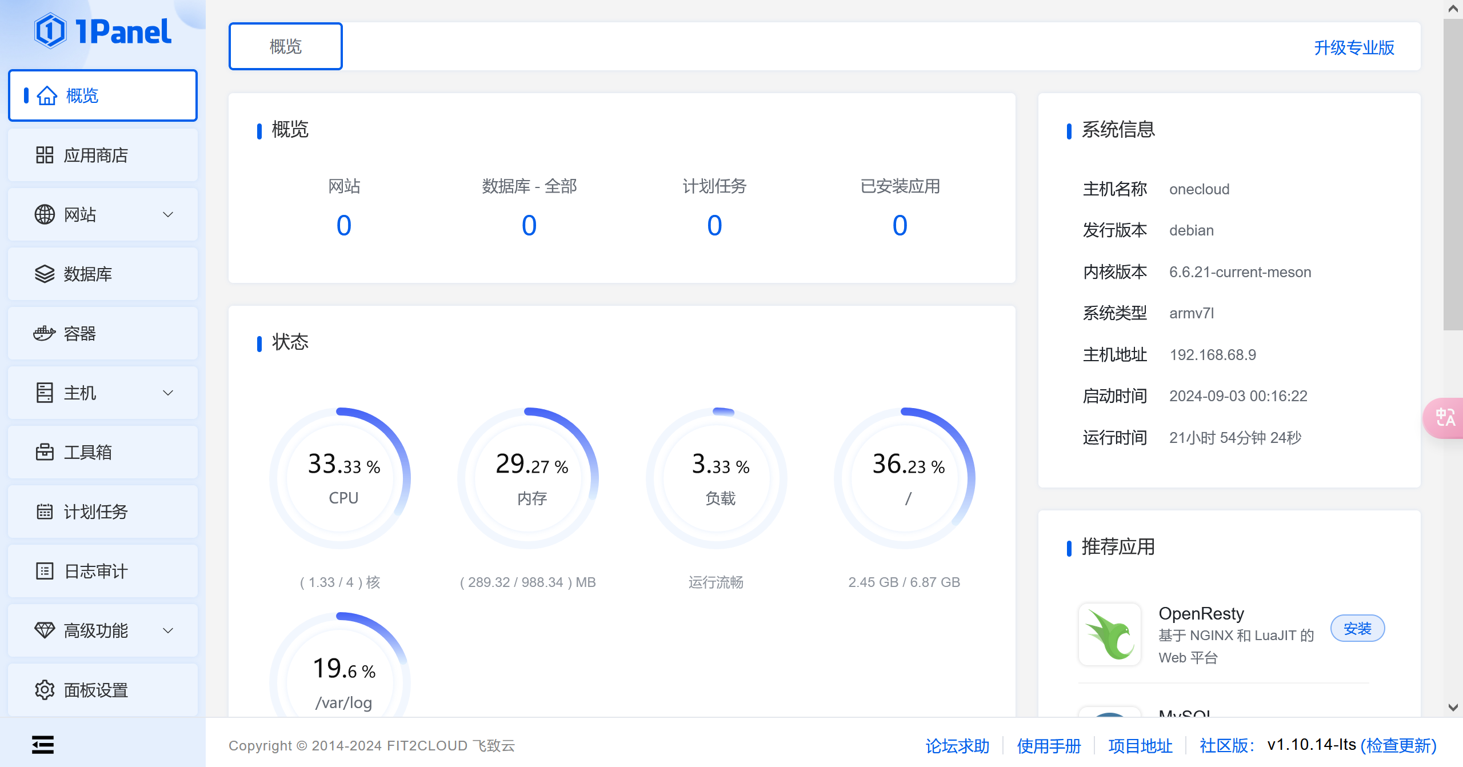Click the uptime 21小时 54分钟 24秒
Image resolution: width=1463 pixels, height=767 pixels.
point(1236,438)
